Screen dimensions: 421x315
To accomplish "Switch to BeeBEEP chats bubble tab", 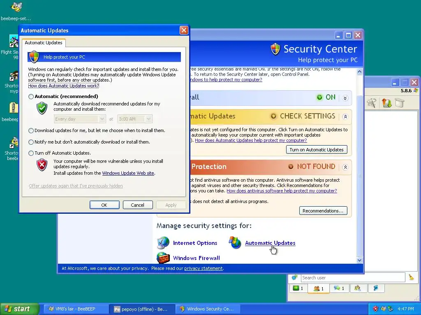I will (339, 288).
